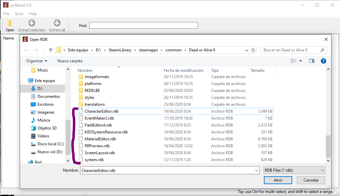340x196 pixels.
Task: Open Música in sidebar
Action: [43, 120]
